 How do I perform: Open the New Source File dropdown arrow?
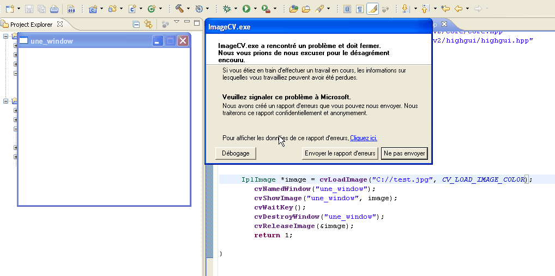click(141, 9)
